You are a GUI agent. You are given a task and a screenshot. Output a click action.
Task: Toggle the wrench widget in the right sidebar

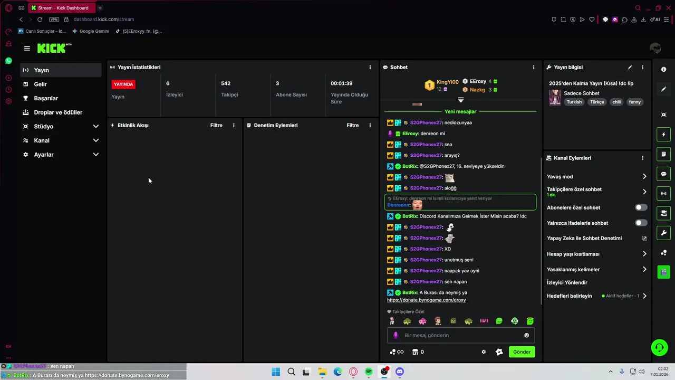pyautogui.click(x=664, y=233)
